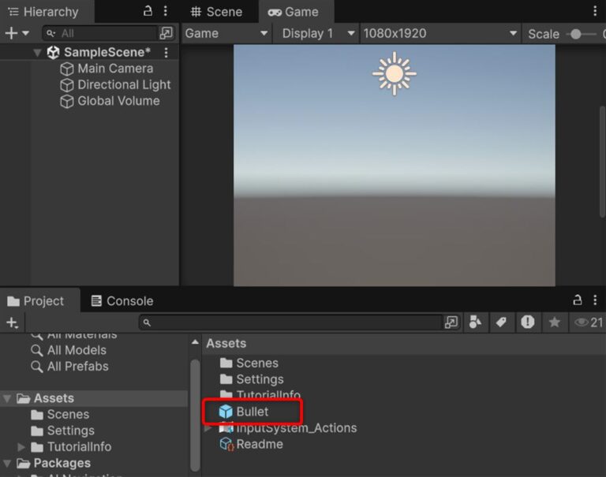Viewport: 606px width, 477px height.
Task: Collapse the Assets folder in left tree
Action: [x=7, y=398]
